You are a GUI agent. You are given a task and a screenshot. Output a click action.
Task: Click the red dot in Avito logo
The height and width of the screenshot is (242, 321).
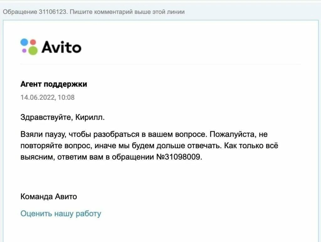(33, 42)
